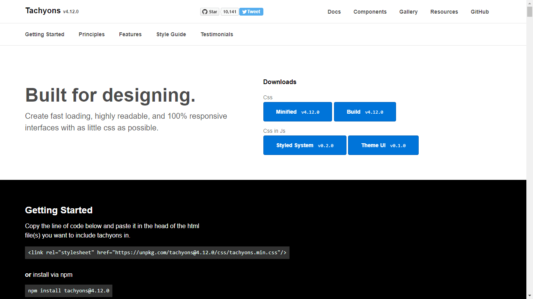Navigate to the Components section

point(370,12)
